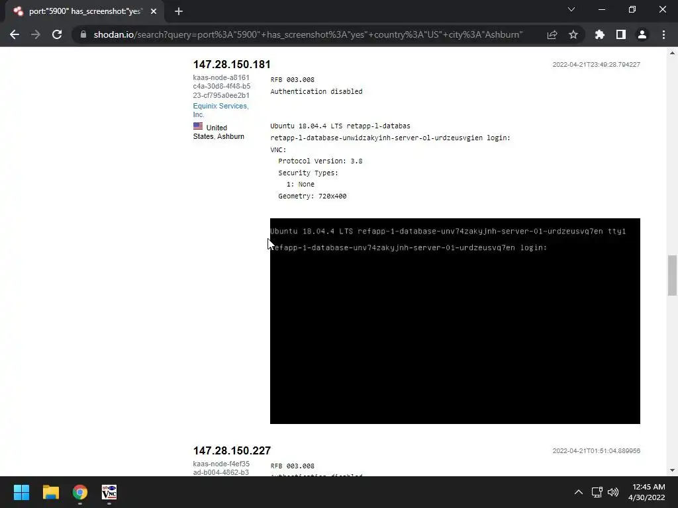Image resolution: width=678 pixels, height=508 pixels.
Task: Click the United States flag icon
Action: [x=198, y=126]
